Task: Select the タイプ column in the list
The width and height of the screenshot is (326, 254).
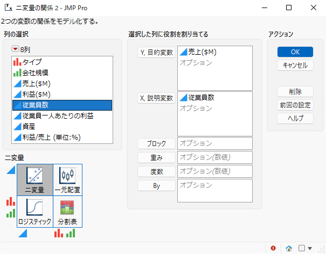Action: pyautogui.click(x=63, y=62)
